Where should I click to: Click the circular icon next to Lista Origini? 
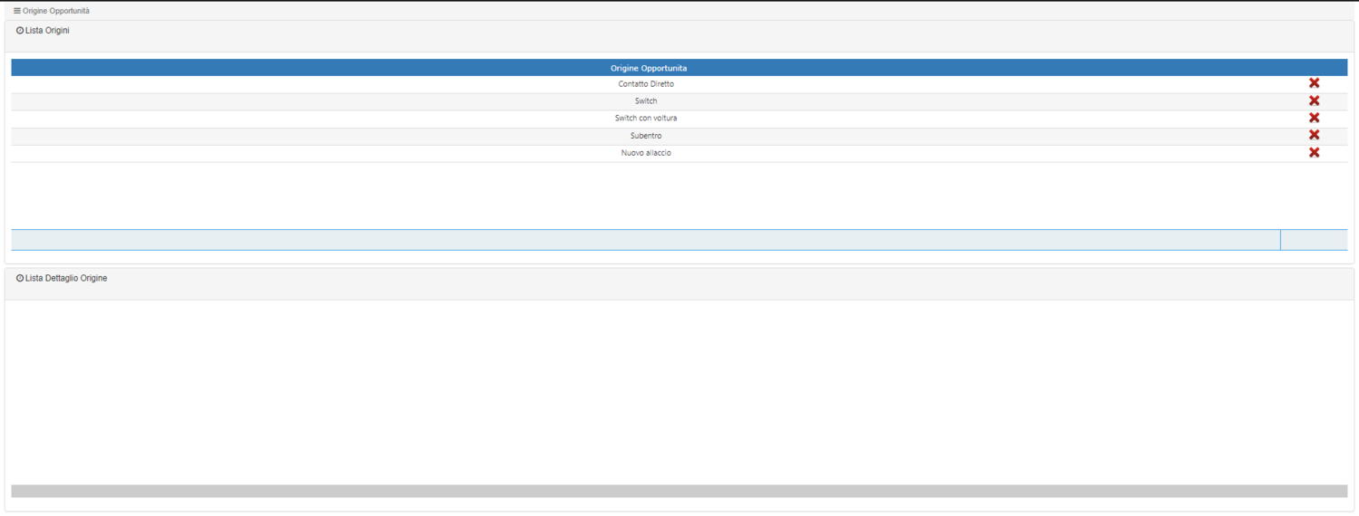click(x=20, y=31)
